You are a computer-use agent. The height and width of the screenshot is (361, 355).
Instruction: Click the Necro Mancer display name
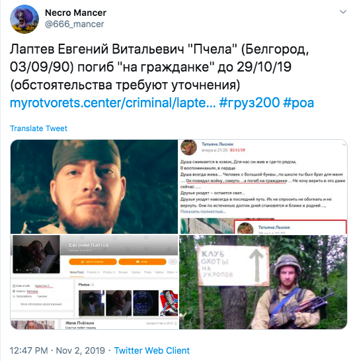click(x=75, y=13)
